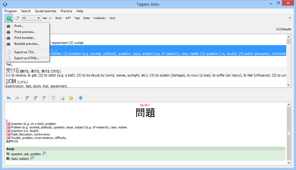Image resolution: width=296 pixels, height=170 pixels.
Task: Click the document icon beside Export as HTML
Action: pos(8,58)
